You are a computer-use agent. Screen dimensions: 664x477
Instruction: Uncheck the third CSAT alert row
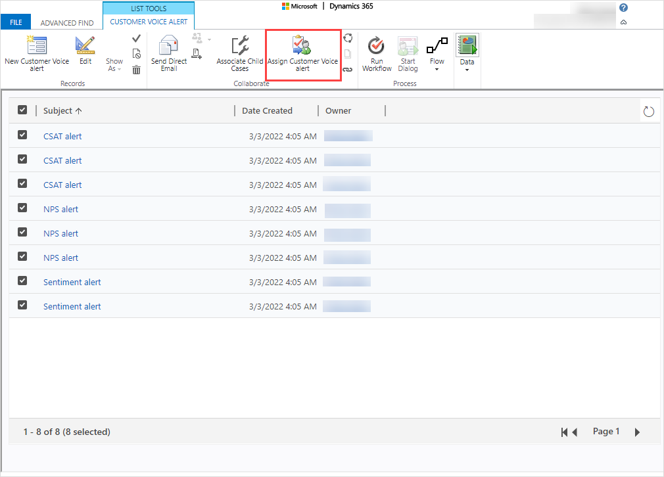[22, 183]
